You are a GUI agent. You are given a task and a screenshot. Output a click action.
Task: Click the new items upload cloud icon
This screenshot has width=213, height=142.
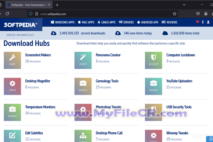(118, 33)
